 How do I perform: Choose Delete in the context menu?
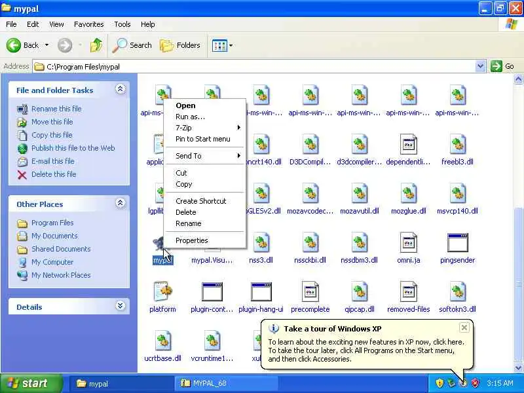[x=204, y=212]
